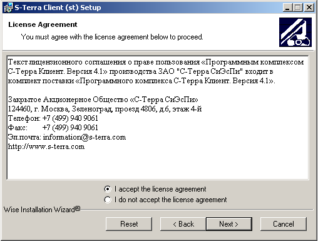Close the S-Terra Client Setup window
The width and height of the screenshot is (318, 241).
click(309, 8)
